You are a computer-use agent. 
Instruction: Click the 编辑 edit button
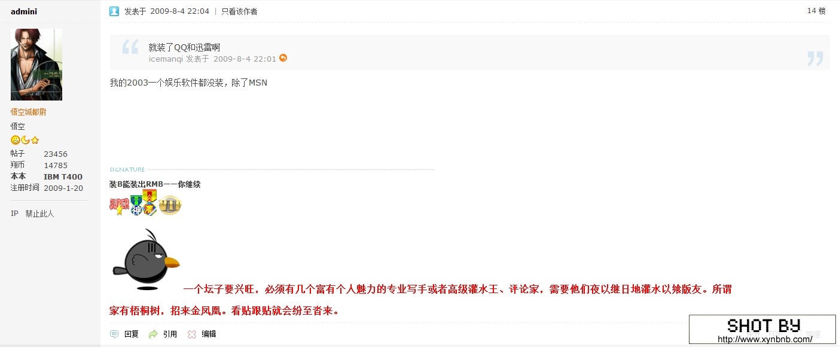[x=209, y=334]
